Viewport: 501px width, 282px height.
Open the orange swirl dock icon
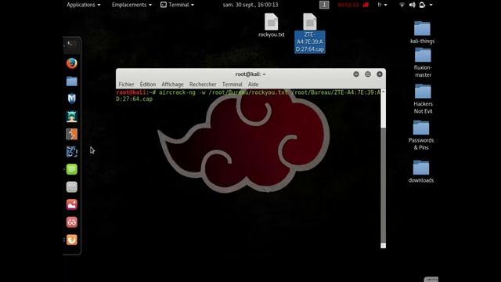[x=71, y=240]
